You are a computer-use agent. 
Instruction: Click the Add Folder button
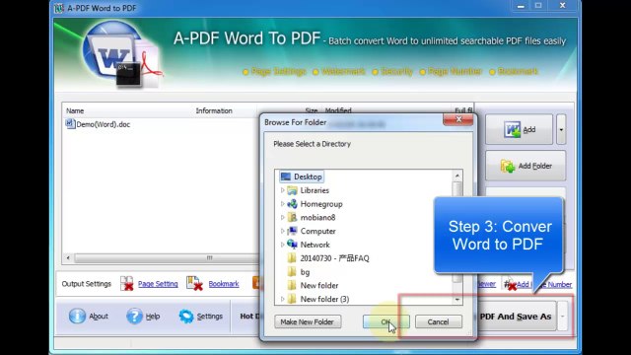[526, 166]
